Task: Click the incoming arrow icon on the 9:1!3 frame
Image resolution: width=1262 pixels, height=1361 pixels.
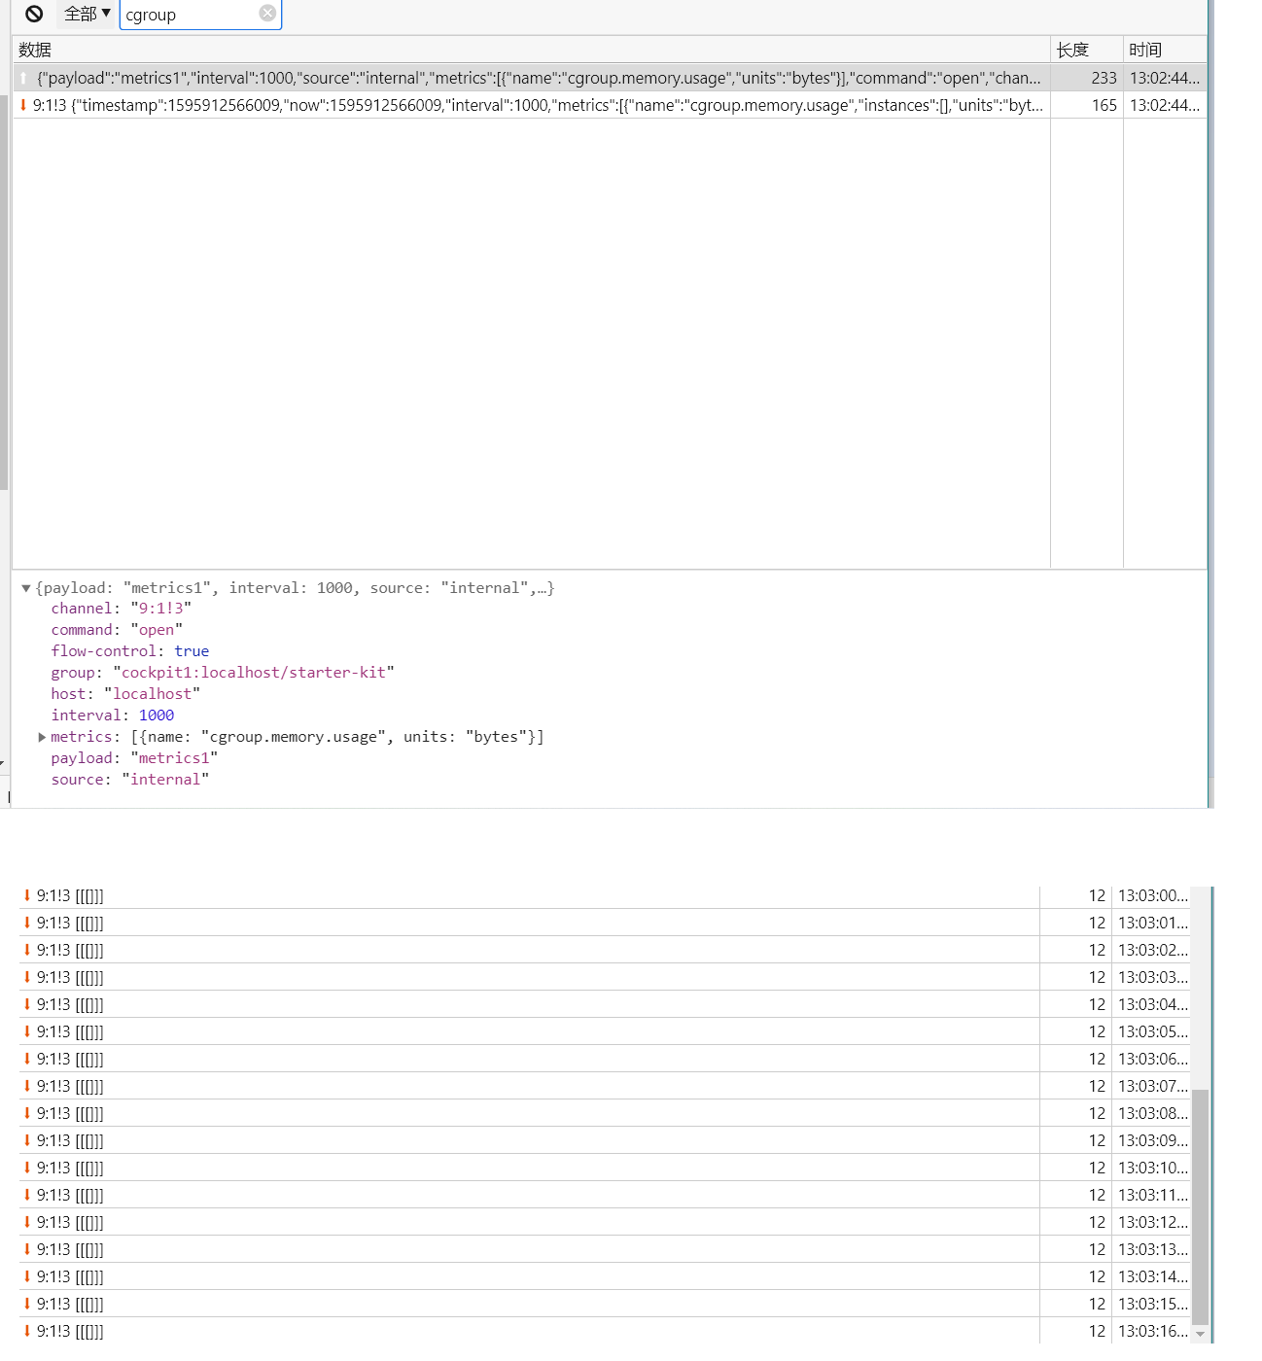Action: pyautogui.click(x=23, y=105)
